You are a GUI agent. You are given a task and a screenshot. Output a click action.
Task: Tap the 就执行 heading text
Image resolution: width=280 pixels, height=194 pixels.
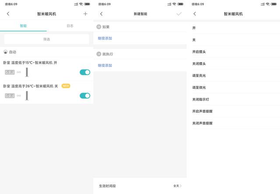click(x=108, y=54)
